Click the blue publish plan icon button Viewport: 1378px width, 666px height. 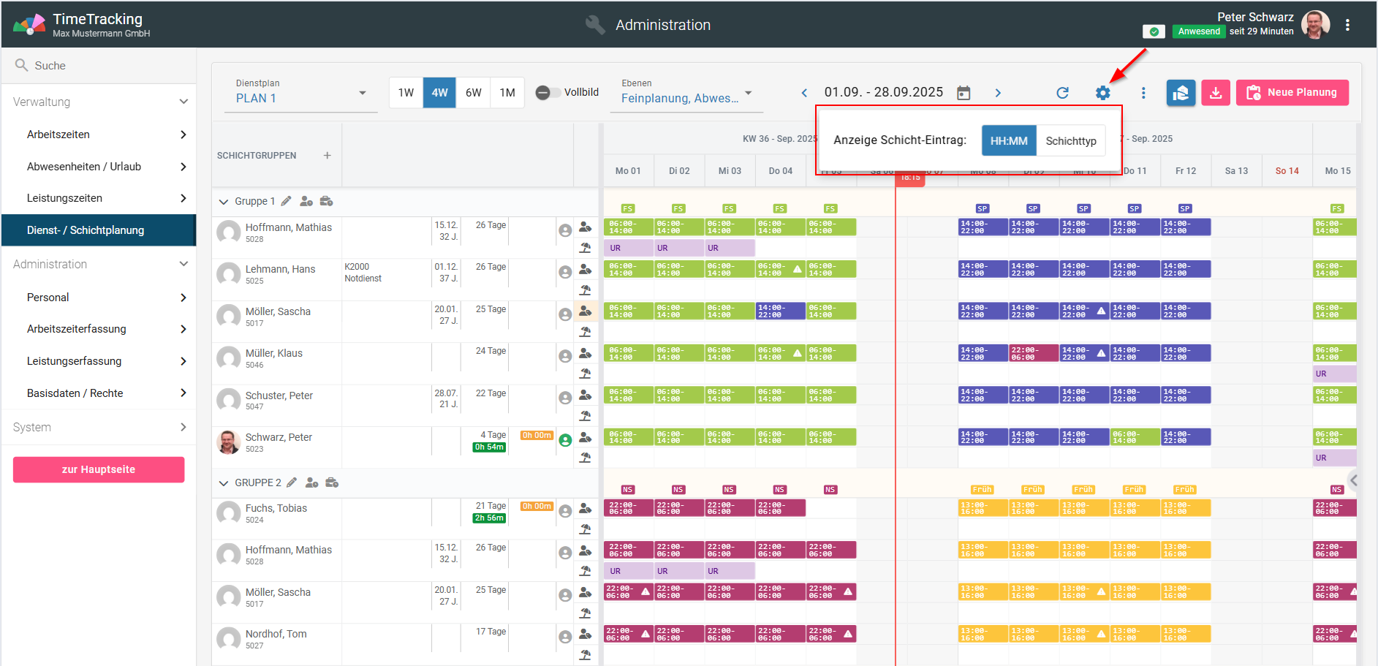click(1180, 93)
